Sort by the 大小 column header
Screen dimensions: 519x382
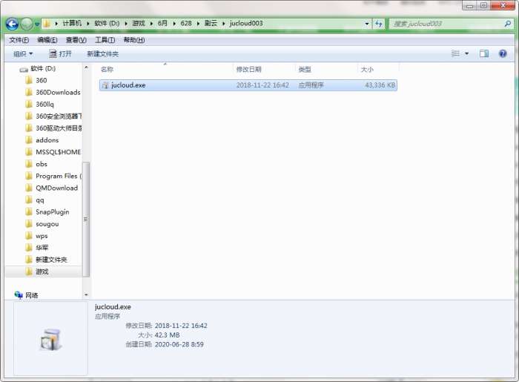(x=367, y=69)
